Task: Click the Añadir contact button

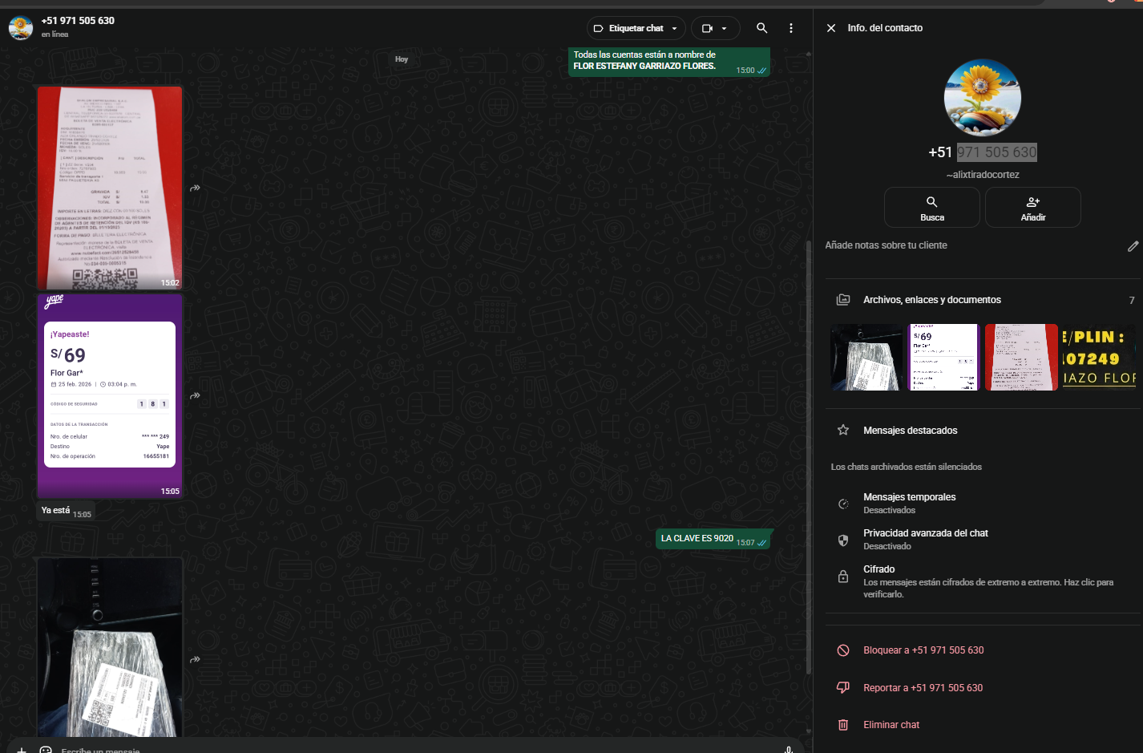Action: (x=1032, y=208)
